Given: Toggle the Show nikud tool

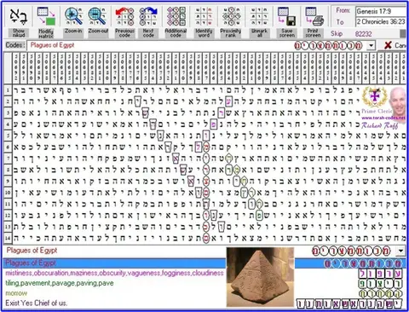Looking at the screenshot, I should [x=19, y=22].
